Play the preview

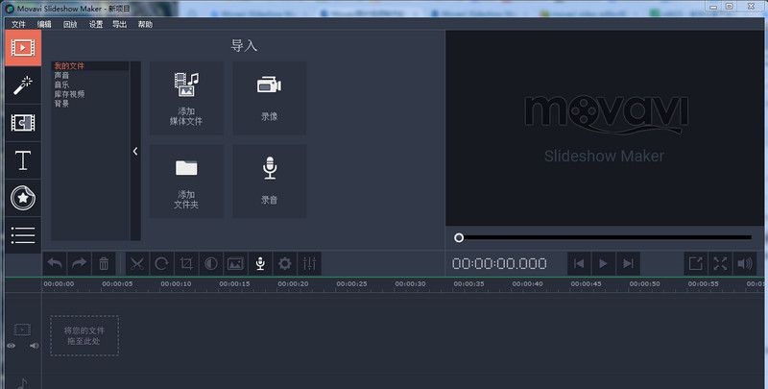604,263
